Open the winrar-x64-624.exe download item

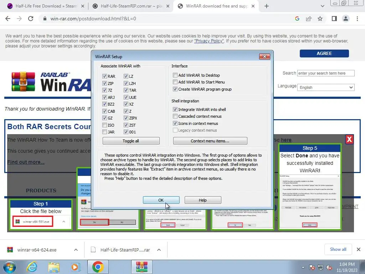(37, 250)
